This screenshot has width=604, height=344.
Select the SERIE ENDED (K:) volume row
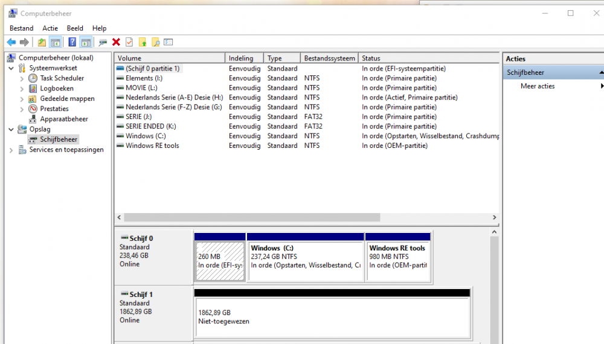307,126
